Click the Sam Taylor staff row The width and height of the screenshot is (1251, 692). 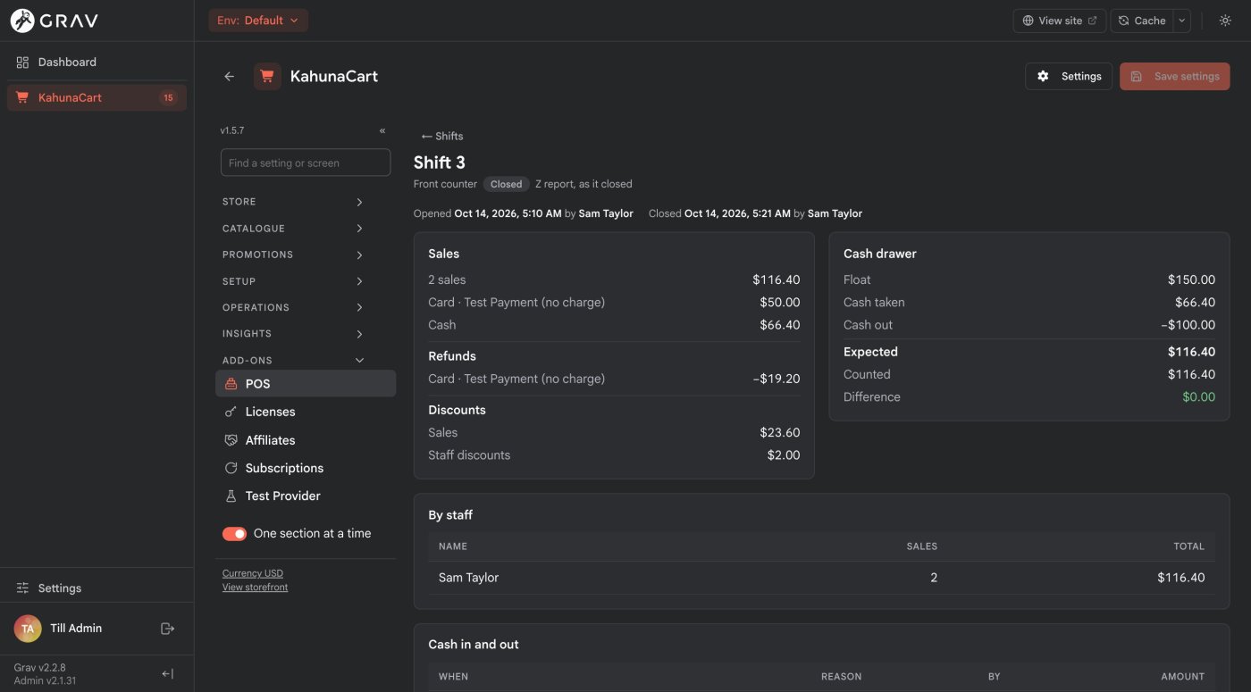coord(821,578)
